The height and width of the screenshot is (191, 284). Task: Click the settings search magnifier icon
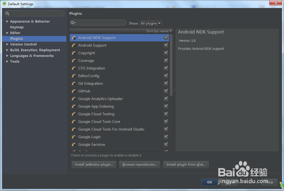7,13
